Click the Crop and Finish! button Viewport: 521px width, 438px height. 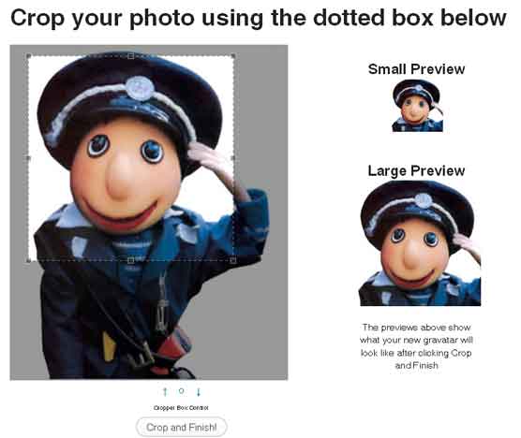[x=182, y=427]
